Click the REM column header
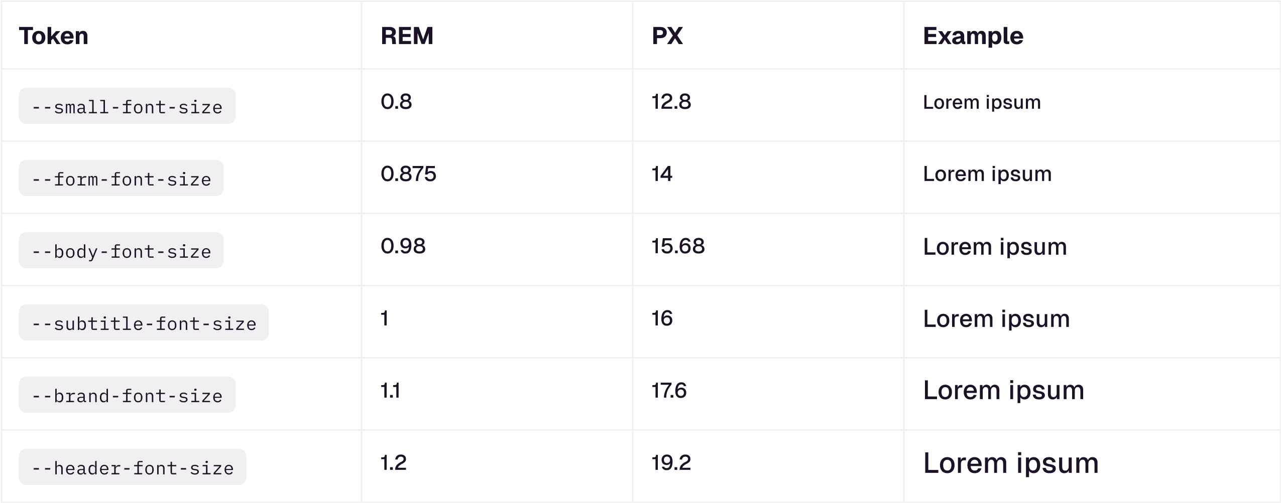Screen dimensions: 1281x503 407,36
